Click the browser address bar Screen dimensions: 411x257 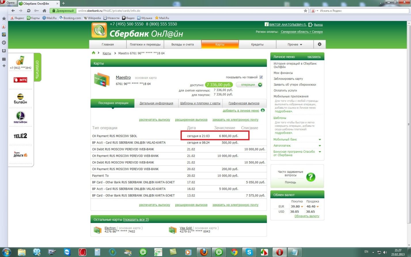190,11
